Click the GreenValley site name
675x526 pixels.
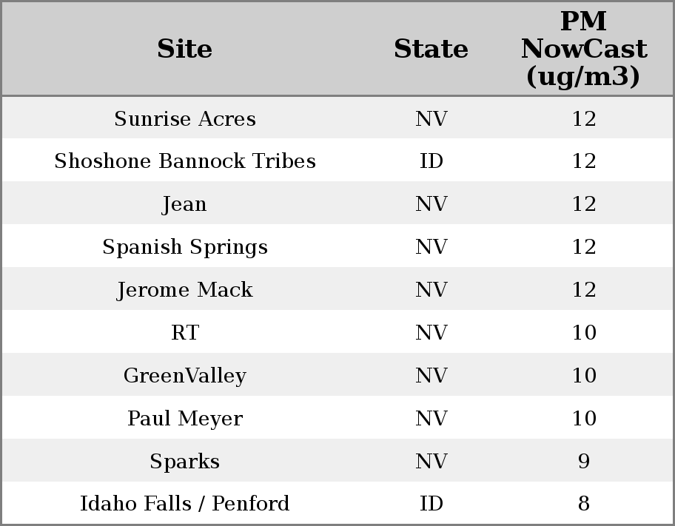[185, 376]
